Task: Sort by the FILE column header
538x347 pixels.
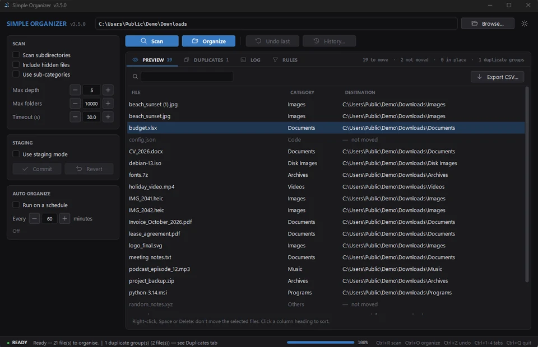Action: 136,92
